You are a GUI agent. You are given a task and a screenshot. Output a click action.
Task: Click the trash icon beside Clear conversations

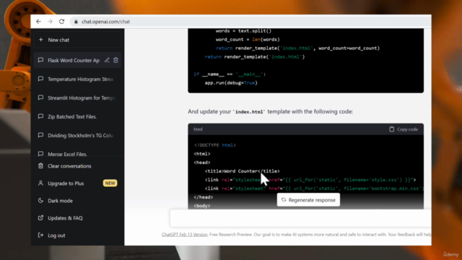click(x=40, y=165)
